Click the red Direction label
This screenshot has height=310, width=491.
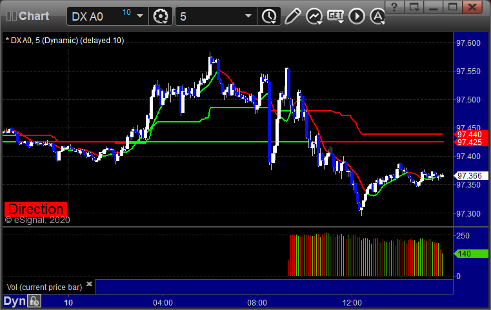(35, 209)
